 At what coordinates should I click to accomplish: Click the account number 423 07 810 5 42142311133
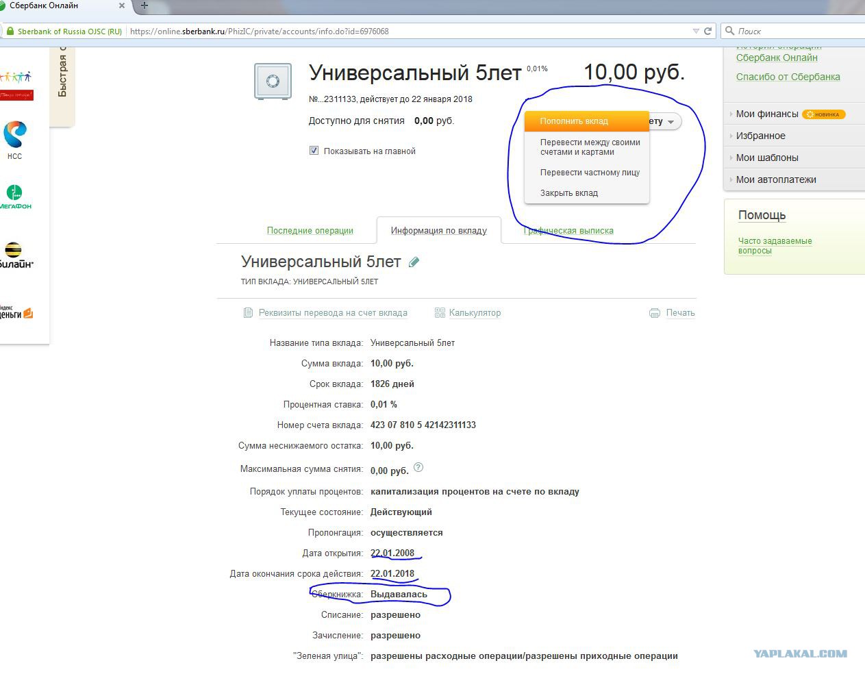pyautogui.click(x=423, y=425)
